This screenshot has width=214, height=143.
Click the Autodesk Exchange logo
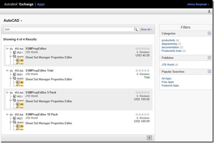(19, 4)
